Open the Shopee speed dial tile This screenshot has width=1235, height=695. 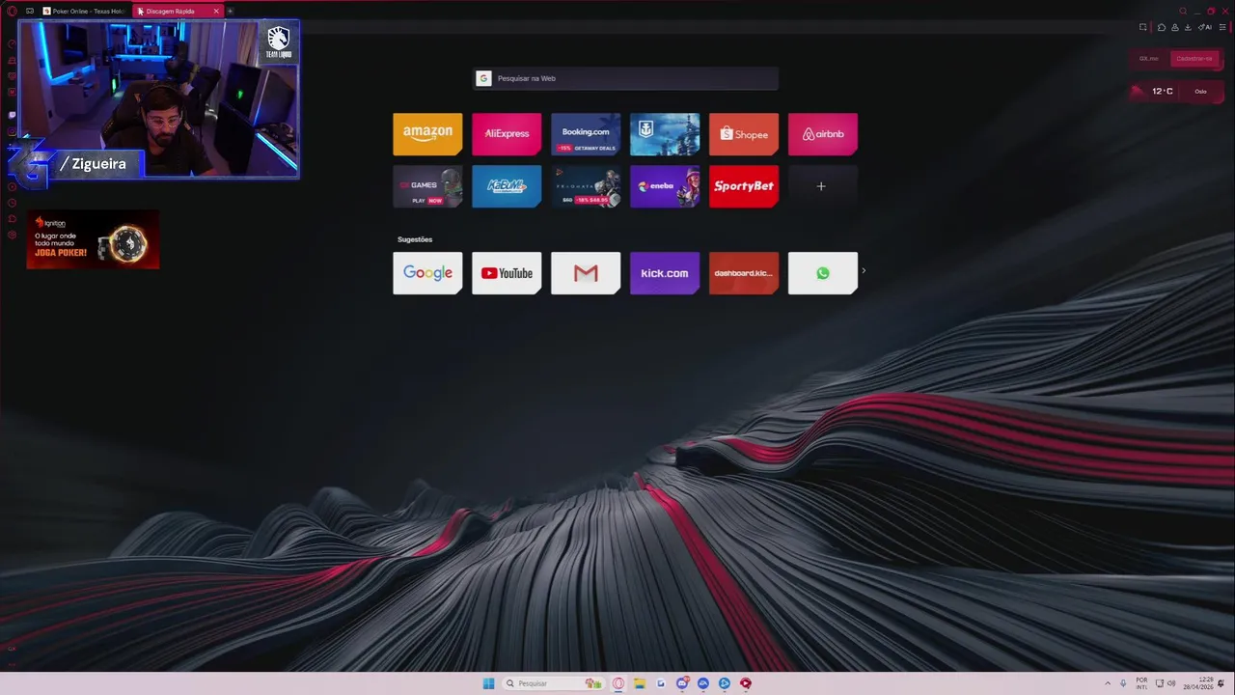click(x=744, y=134)
